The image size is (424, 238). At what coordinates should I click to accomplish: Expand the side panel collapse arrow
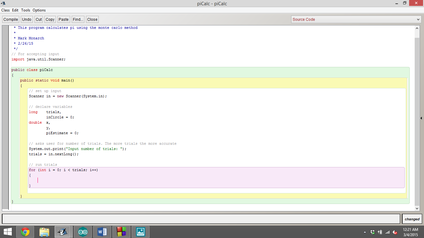[x=421, y=118]
